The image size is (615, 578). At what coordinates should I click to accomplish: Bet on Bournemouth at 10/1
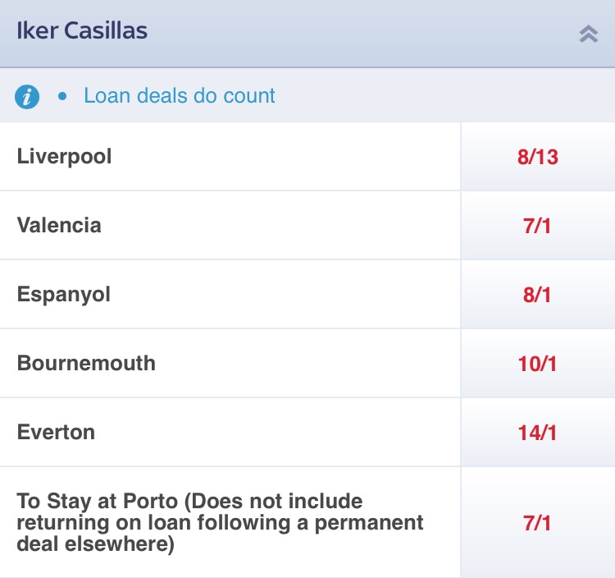point(537,364)
